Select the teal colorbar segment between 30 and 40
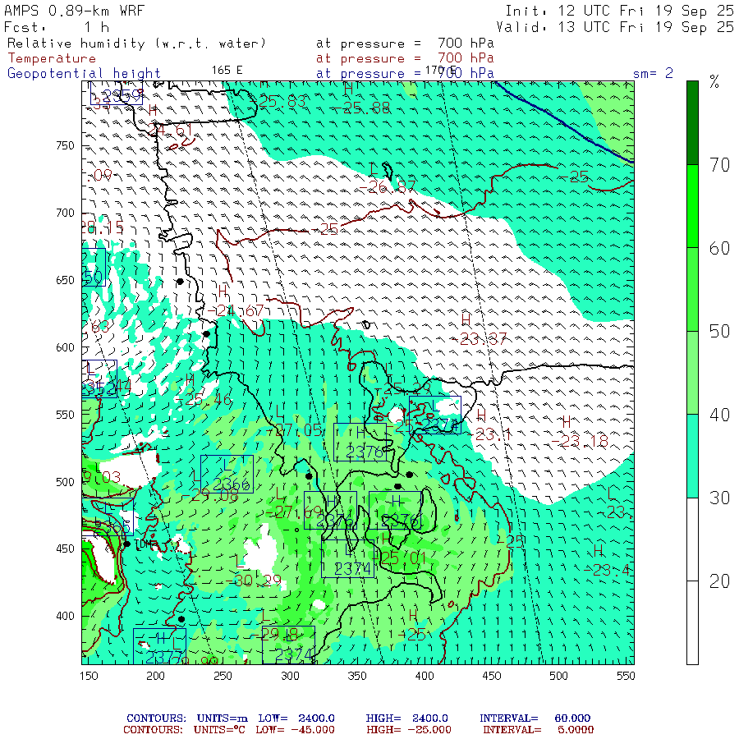This screenshot has width=739, height=739. [x=692, y=456]
